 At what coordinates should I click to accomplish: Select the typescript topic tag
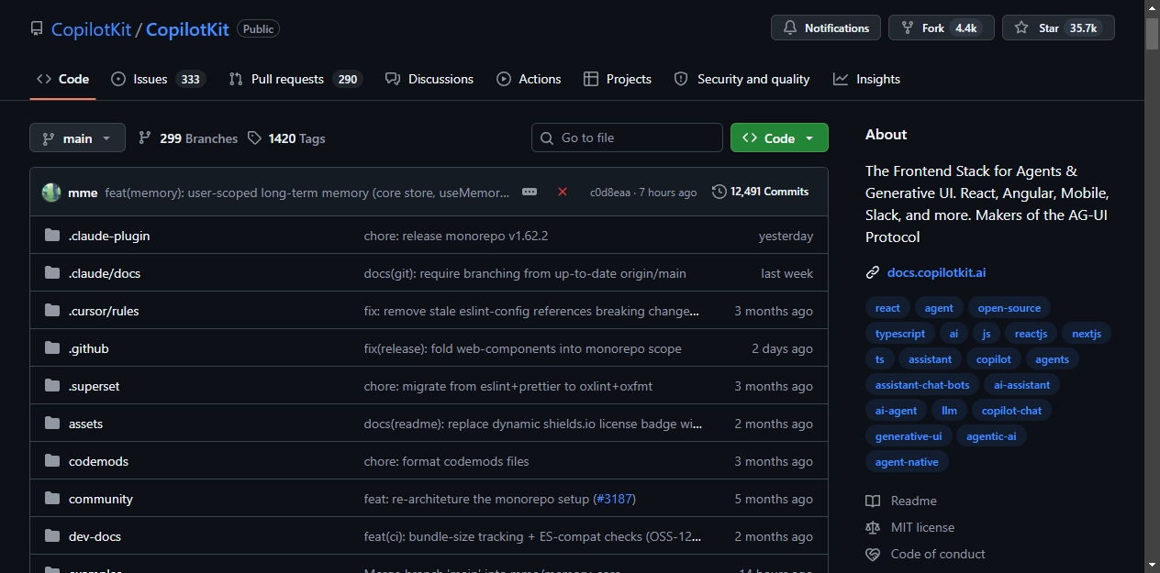click(900, 334)
